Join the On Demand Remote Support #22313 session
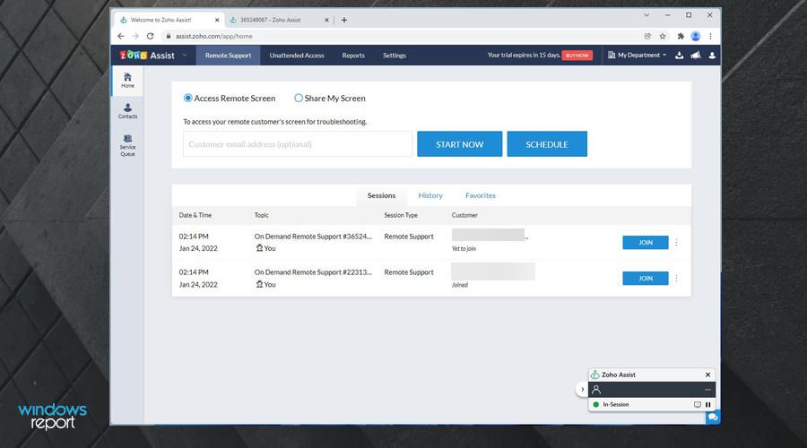Screen dimensions: 807x448 click(646, 279)
